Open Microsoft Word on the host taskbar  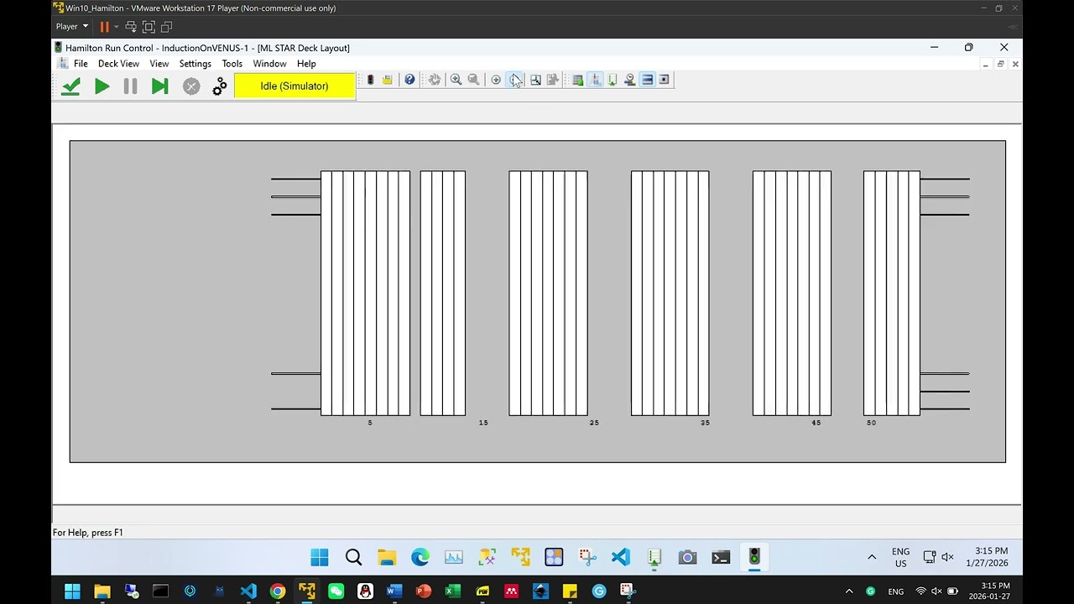pos(394,591)
